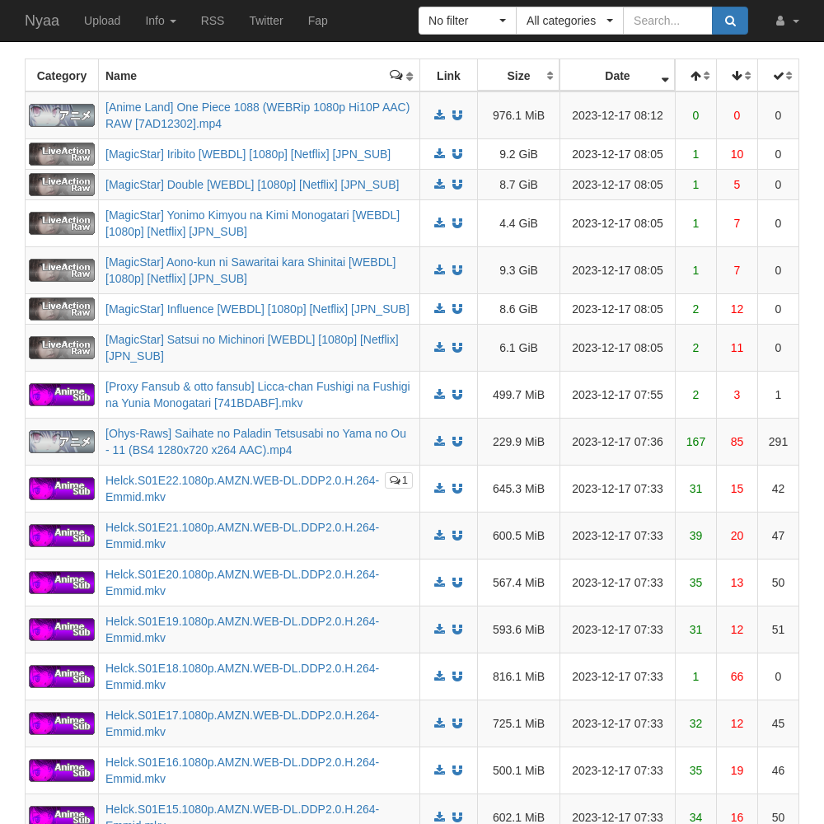Download torrent for MagicStar Double
824x824 pixels.
click(x=439, y=185)
